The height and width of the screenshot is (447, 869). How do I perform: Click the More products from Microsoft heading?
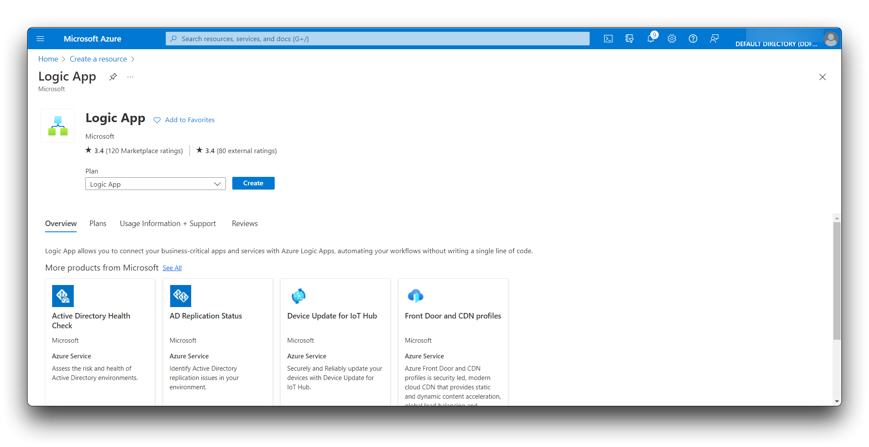coord(102,268)
